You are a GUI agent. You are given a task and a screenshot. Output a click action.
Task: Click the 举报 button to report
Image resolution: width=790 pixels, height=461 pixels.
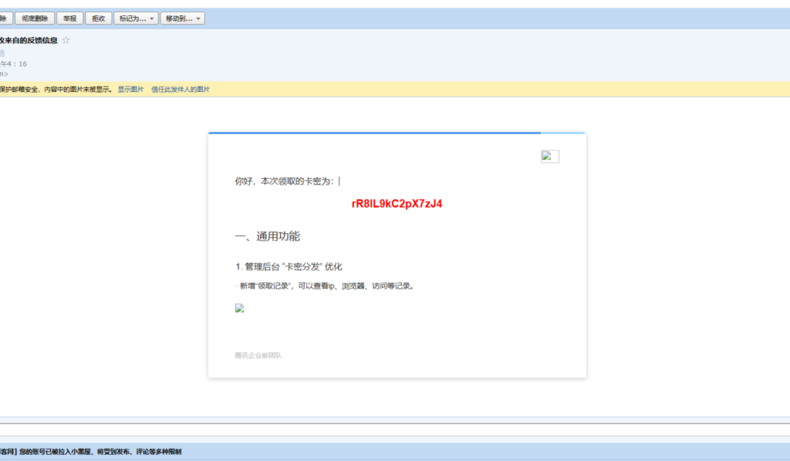click(69, 19)
